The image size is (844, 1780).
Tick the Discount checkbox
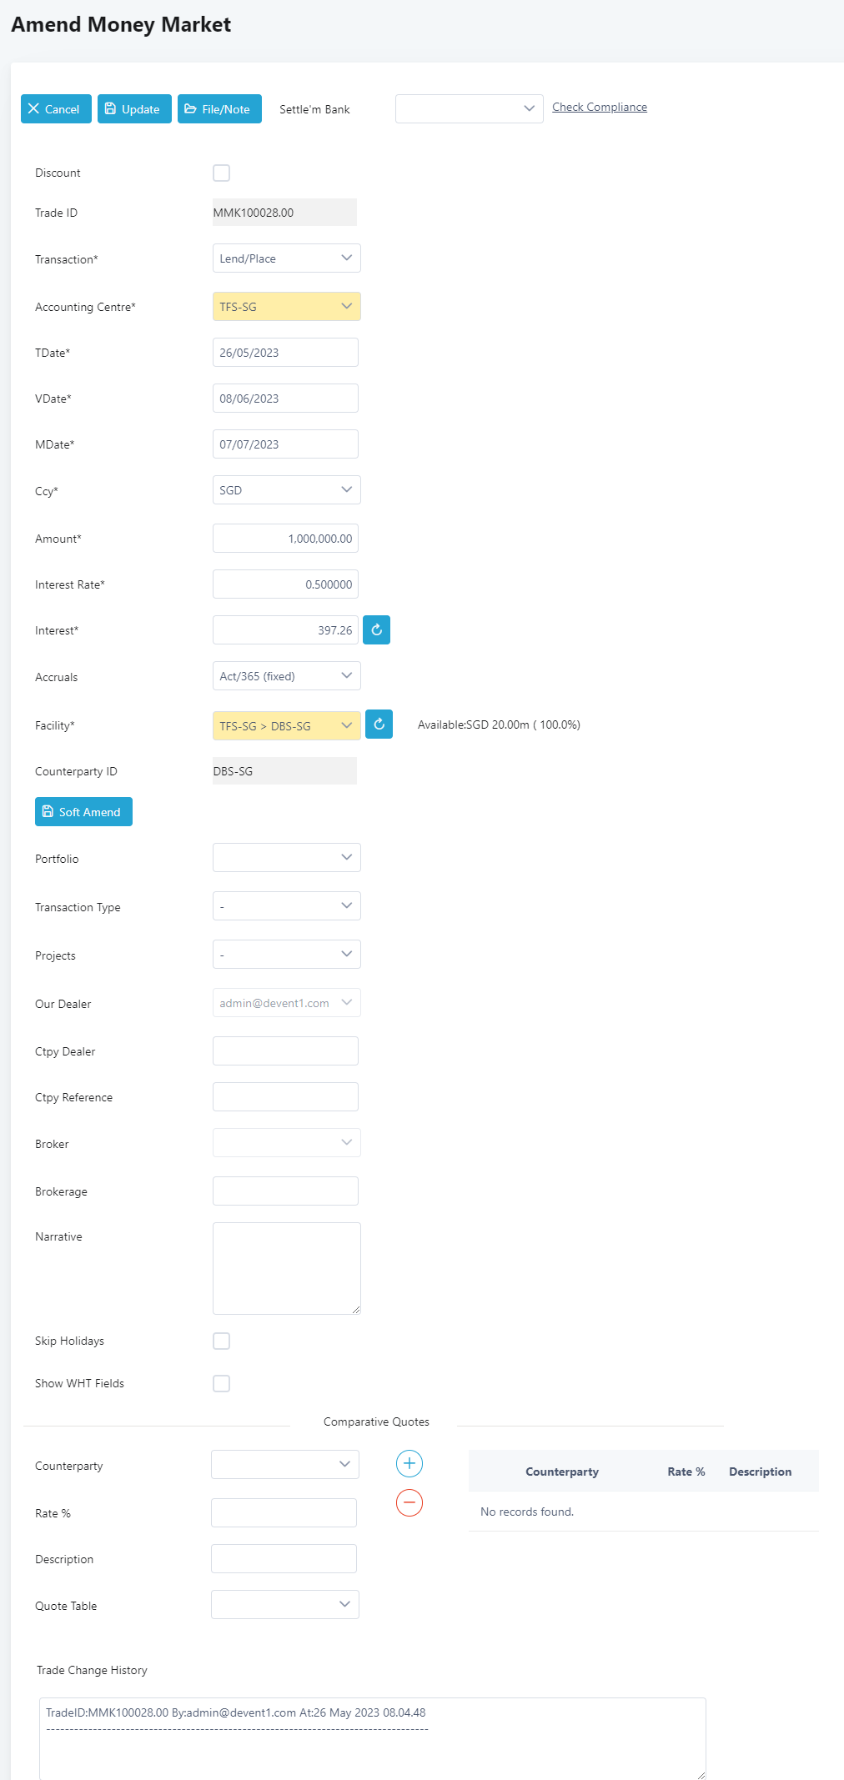click(x=221, y=173)
